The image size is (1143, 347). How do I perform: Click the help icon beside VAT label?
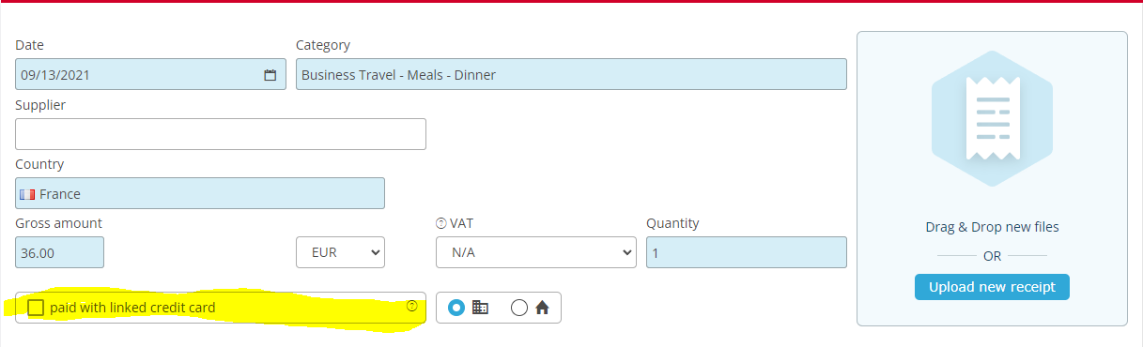click(x=440, y=223)
